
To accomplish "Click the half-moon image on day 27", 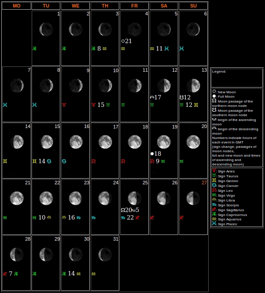I will coord(193,198).
